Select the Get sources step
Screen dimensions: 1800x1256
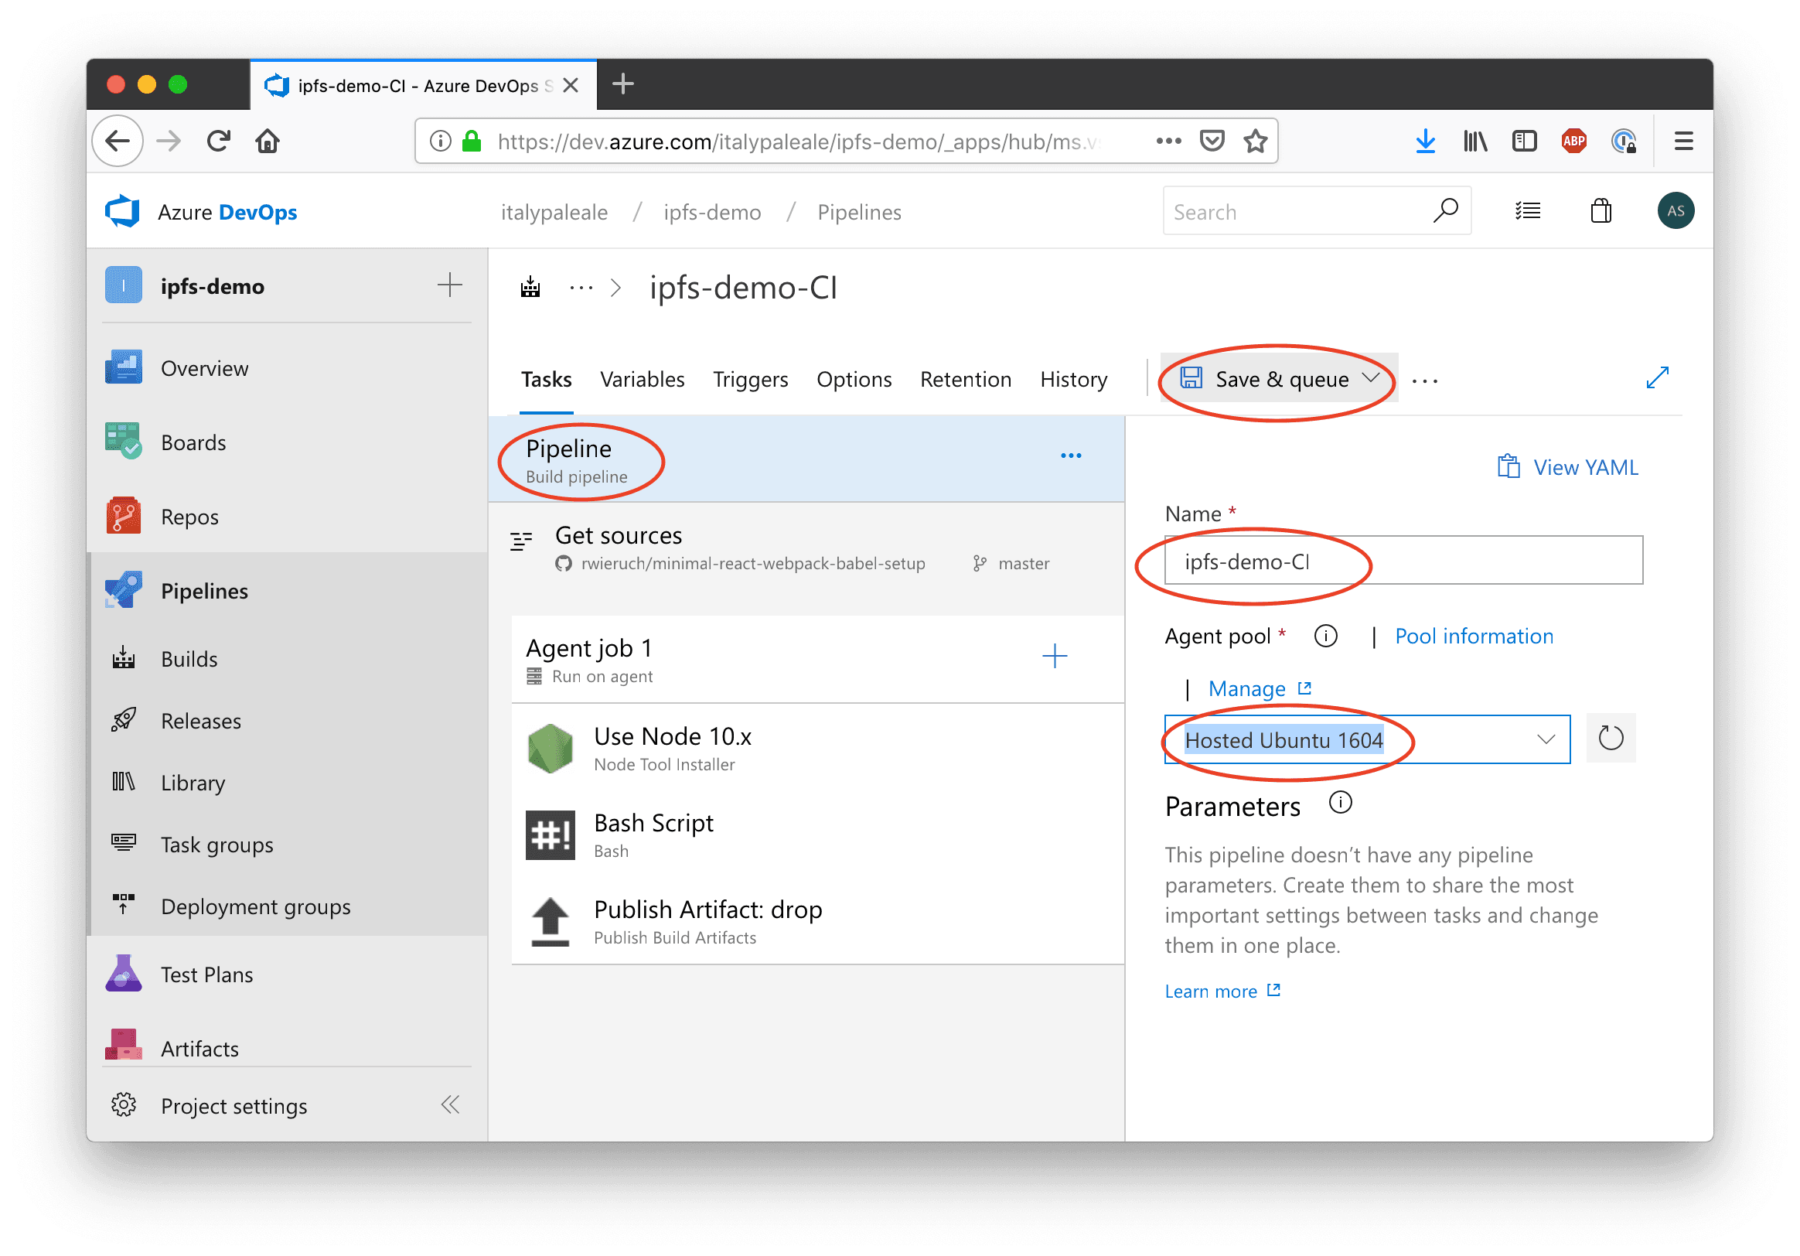[x=806, y=548]
